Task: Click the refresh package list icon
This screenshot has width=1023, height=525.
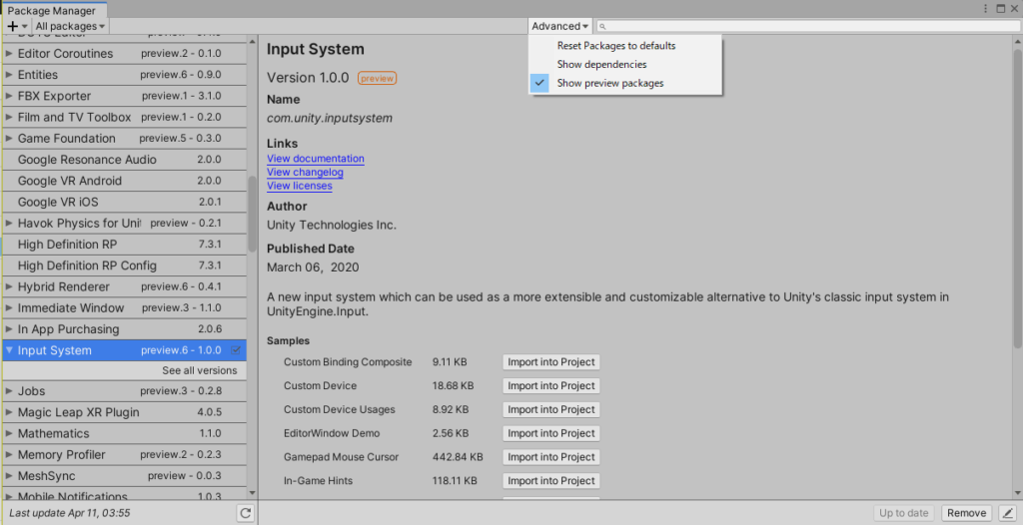Action: (246, 513)
